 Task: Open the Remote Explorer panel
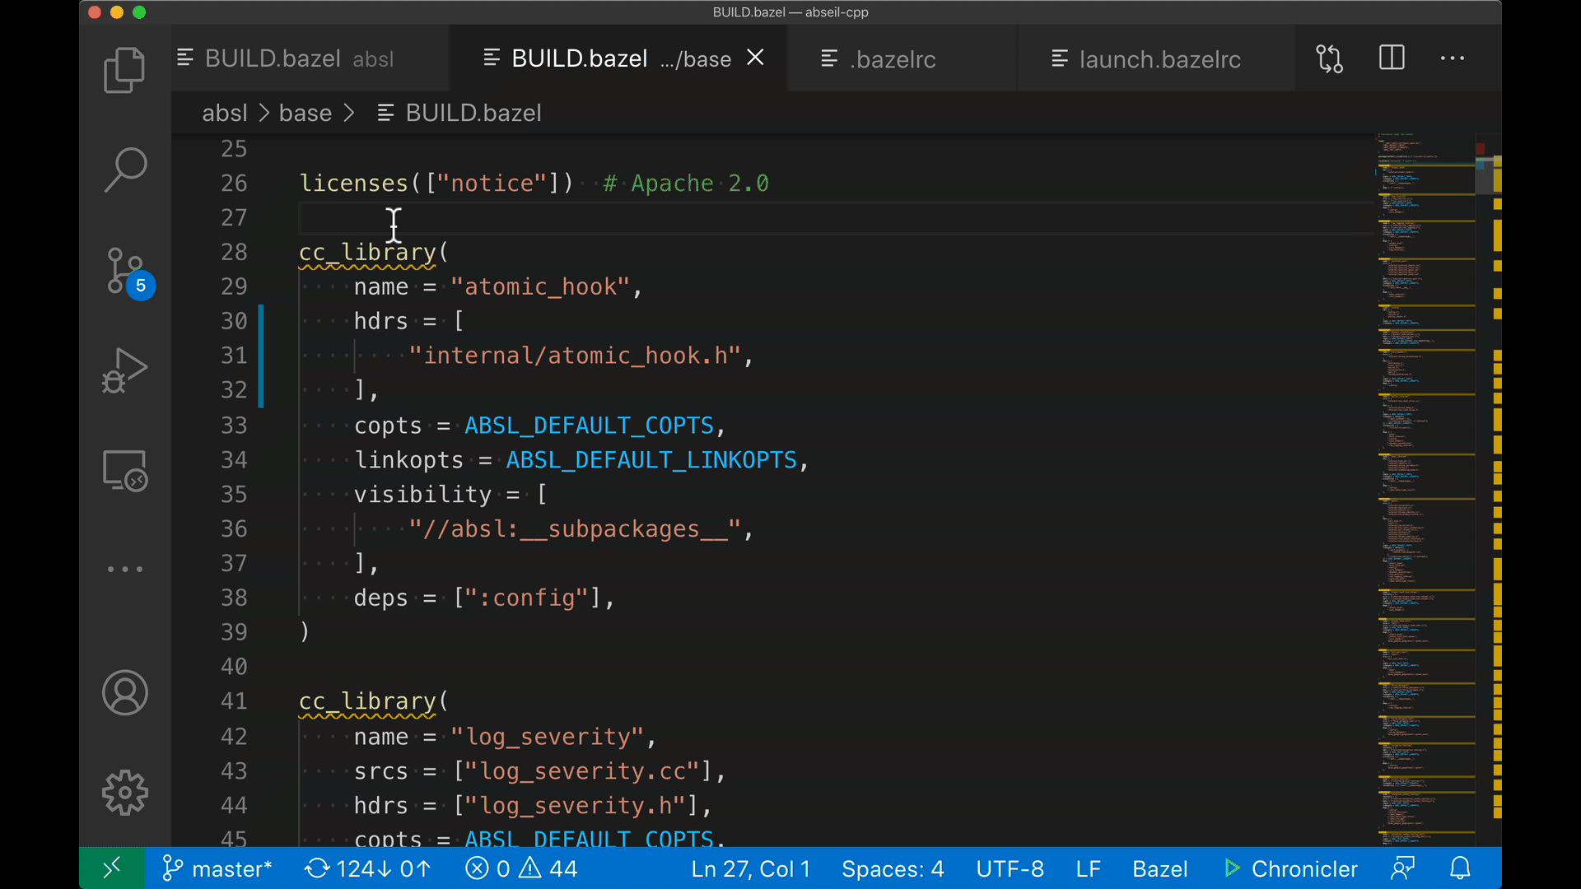pos(124,471)
